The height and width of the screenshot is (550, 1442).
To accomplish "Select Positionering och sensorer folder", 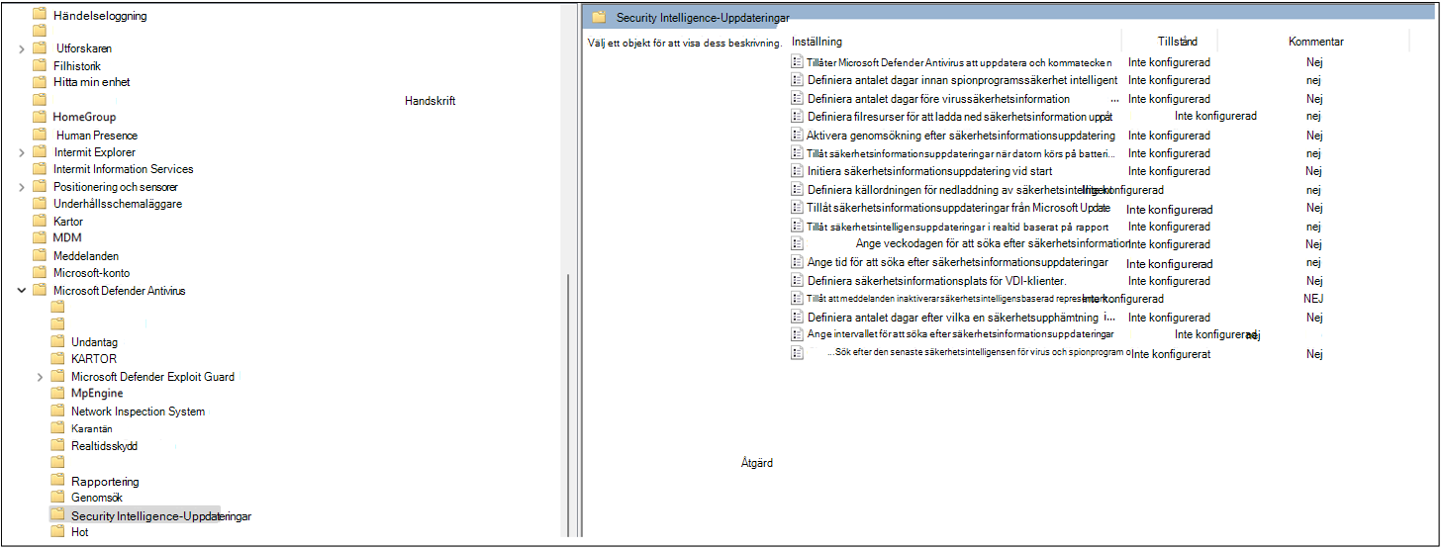I will (116, 187).
